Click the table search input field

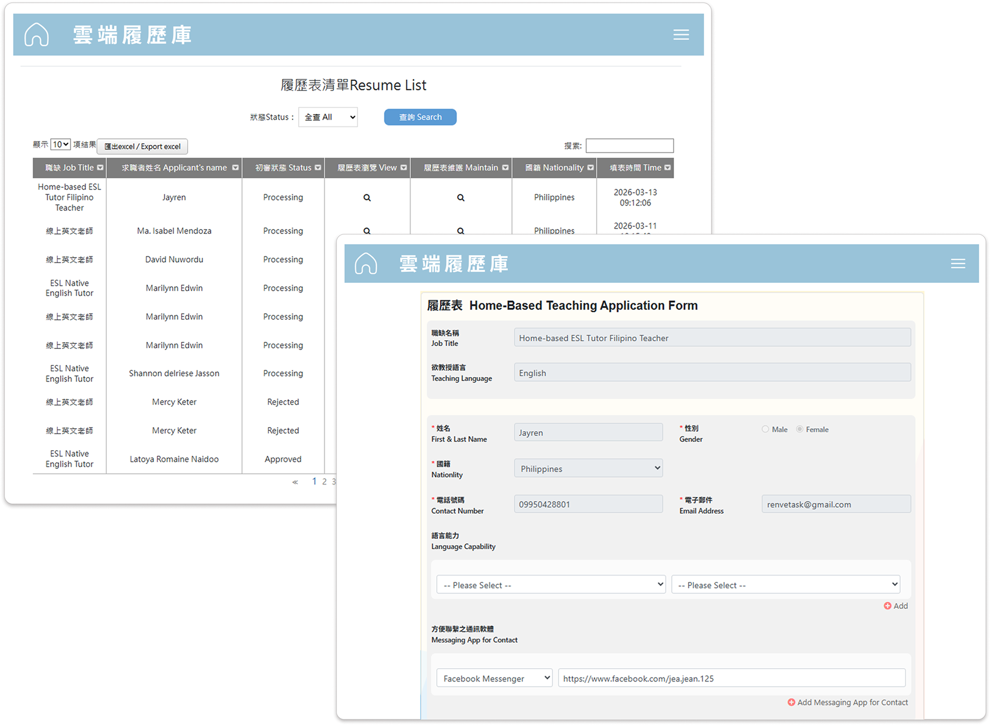(x=629, y=146)
